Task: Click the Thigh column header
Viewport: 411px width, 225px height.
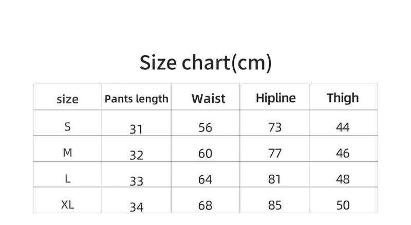Action: pyautogui.click(x=343, y=98)
